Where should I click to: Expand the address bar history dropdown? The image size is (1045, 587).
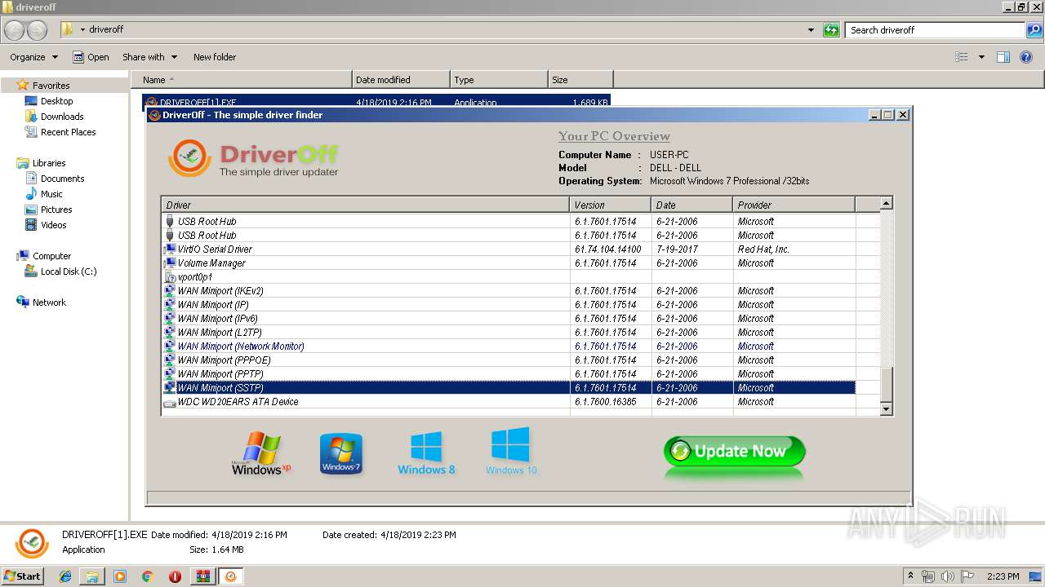pos(811,30)
